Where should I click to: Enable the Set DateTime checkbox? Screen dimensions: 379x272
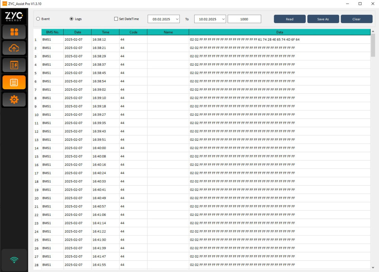point(116,19)
